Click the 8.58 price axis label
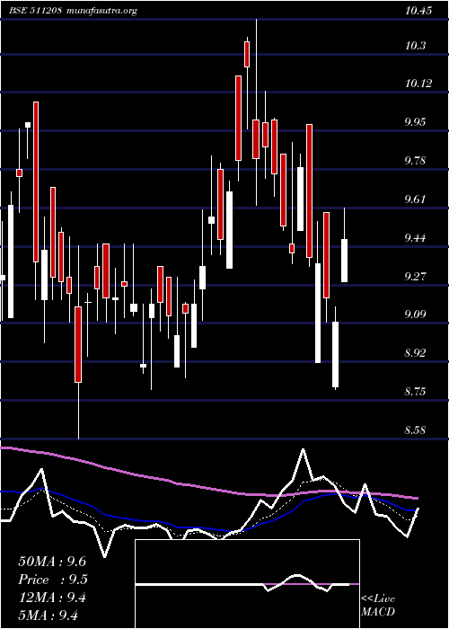Viewport: 449px width, 629px height. (x=417, y=430)
